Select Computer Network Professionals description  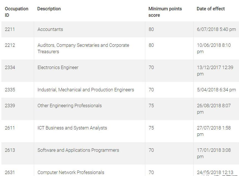pos(71,172)
